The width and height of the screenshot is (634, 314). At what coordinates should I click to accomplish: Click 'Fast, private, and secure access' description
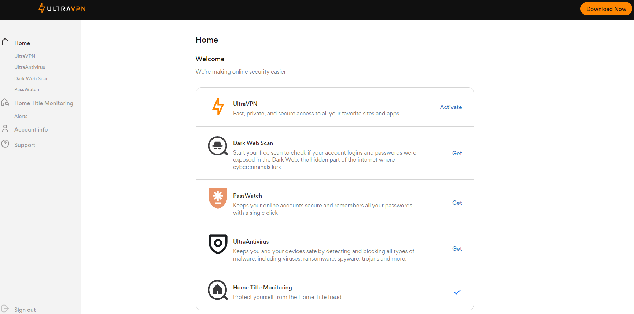point(316,114)
